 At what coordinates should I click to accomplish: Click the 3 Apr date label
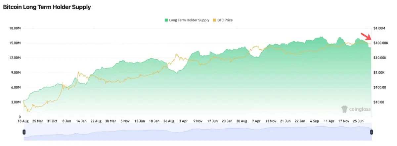pyautogui.click(x=183, y=121)
